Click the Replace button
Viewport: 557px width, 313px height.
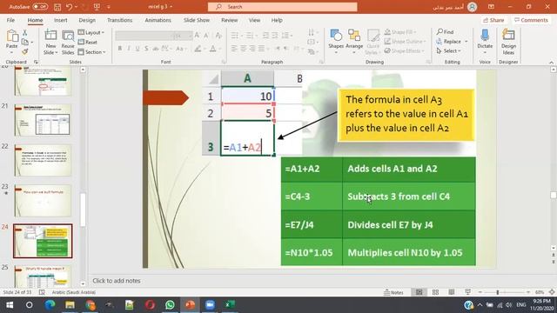point(448,42)
